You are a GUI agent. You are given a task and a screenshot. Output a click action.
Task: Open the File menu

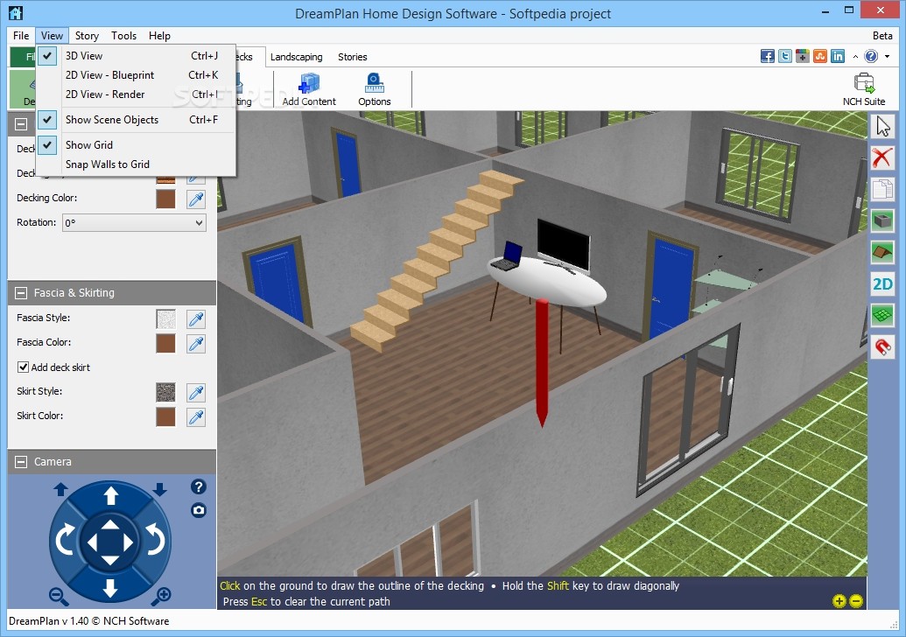coord(21,35)
